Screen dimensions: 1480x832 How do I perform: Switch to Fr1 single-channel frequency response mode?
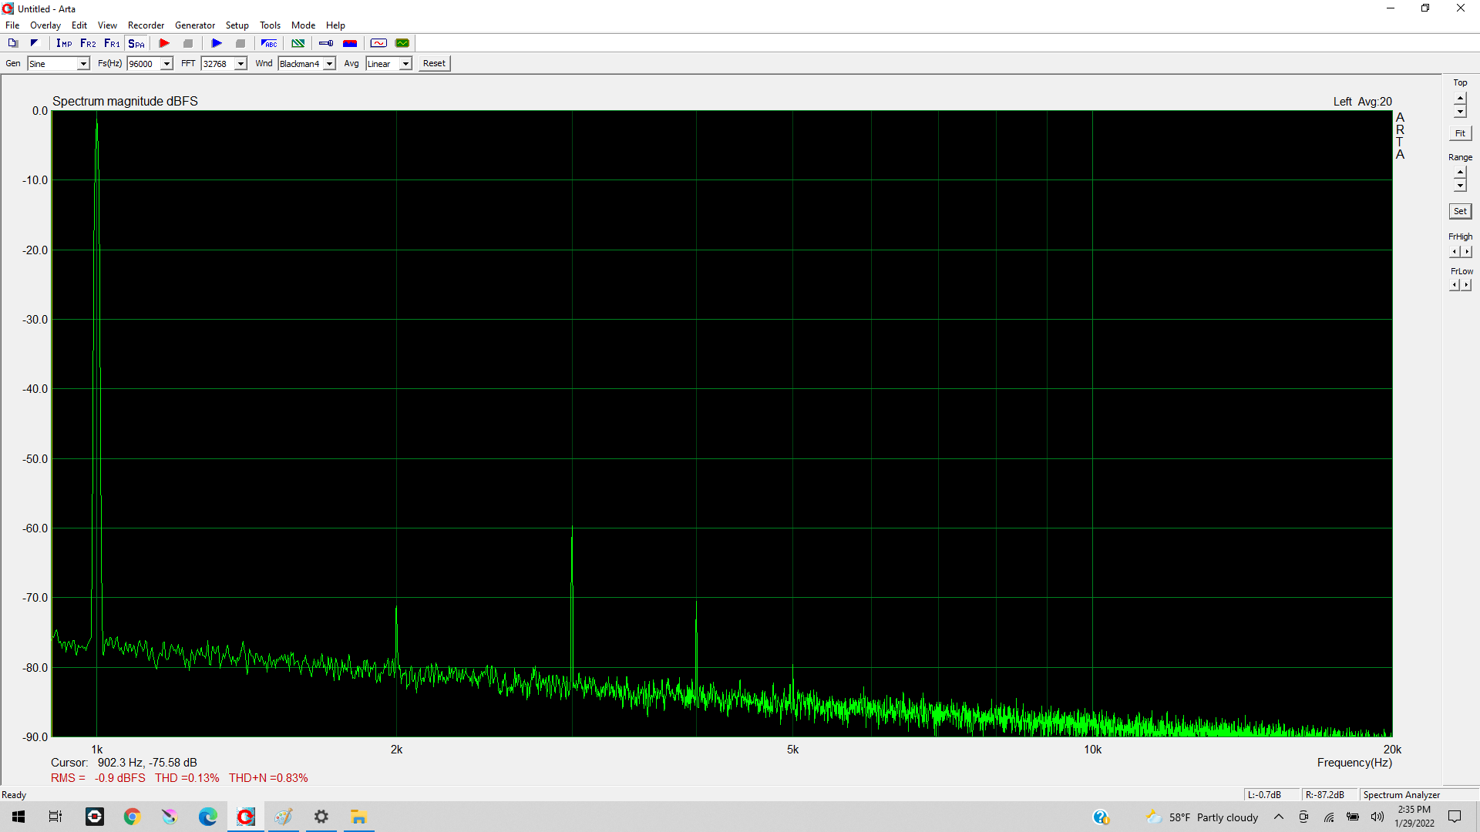112,43
